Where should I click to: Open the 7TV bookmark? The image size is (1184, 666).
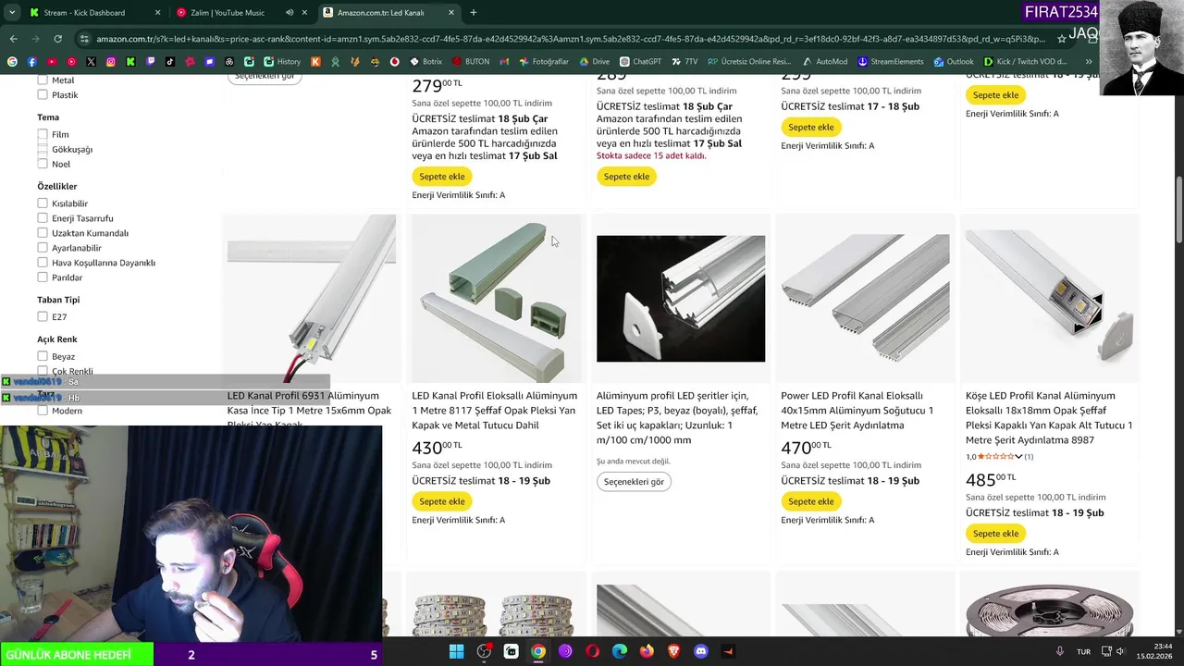pos(684,62)
